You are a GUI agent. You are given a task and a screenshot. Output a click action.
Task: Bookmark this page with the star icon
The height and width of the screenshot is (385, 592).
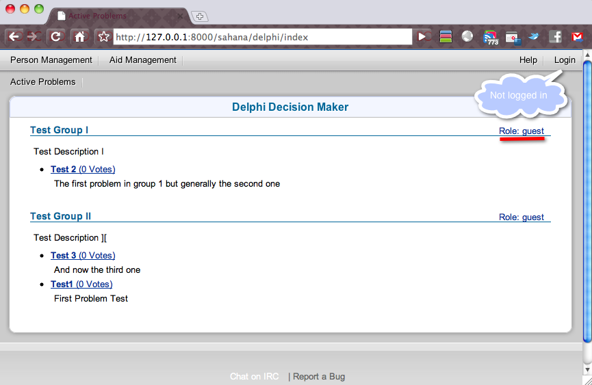pyautogui.click(x=103, y=37)
